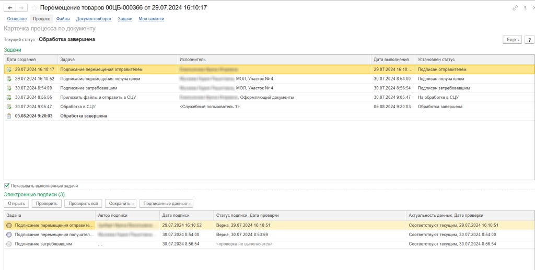This screenshot has height=270, width=535.
Task: Click the forward navigation arrow
Action: pos(22,8)
